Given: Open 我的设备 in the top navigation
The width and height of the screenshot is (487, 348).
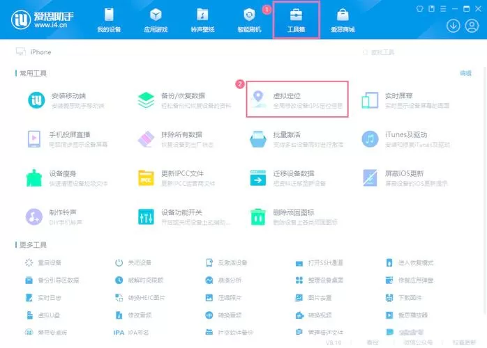Looking at the screenshot, I should [x=109, y=20].
